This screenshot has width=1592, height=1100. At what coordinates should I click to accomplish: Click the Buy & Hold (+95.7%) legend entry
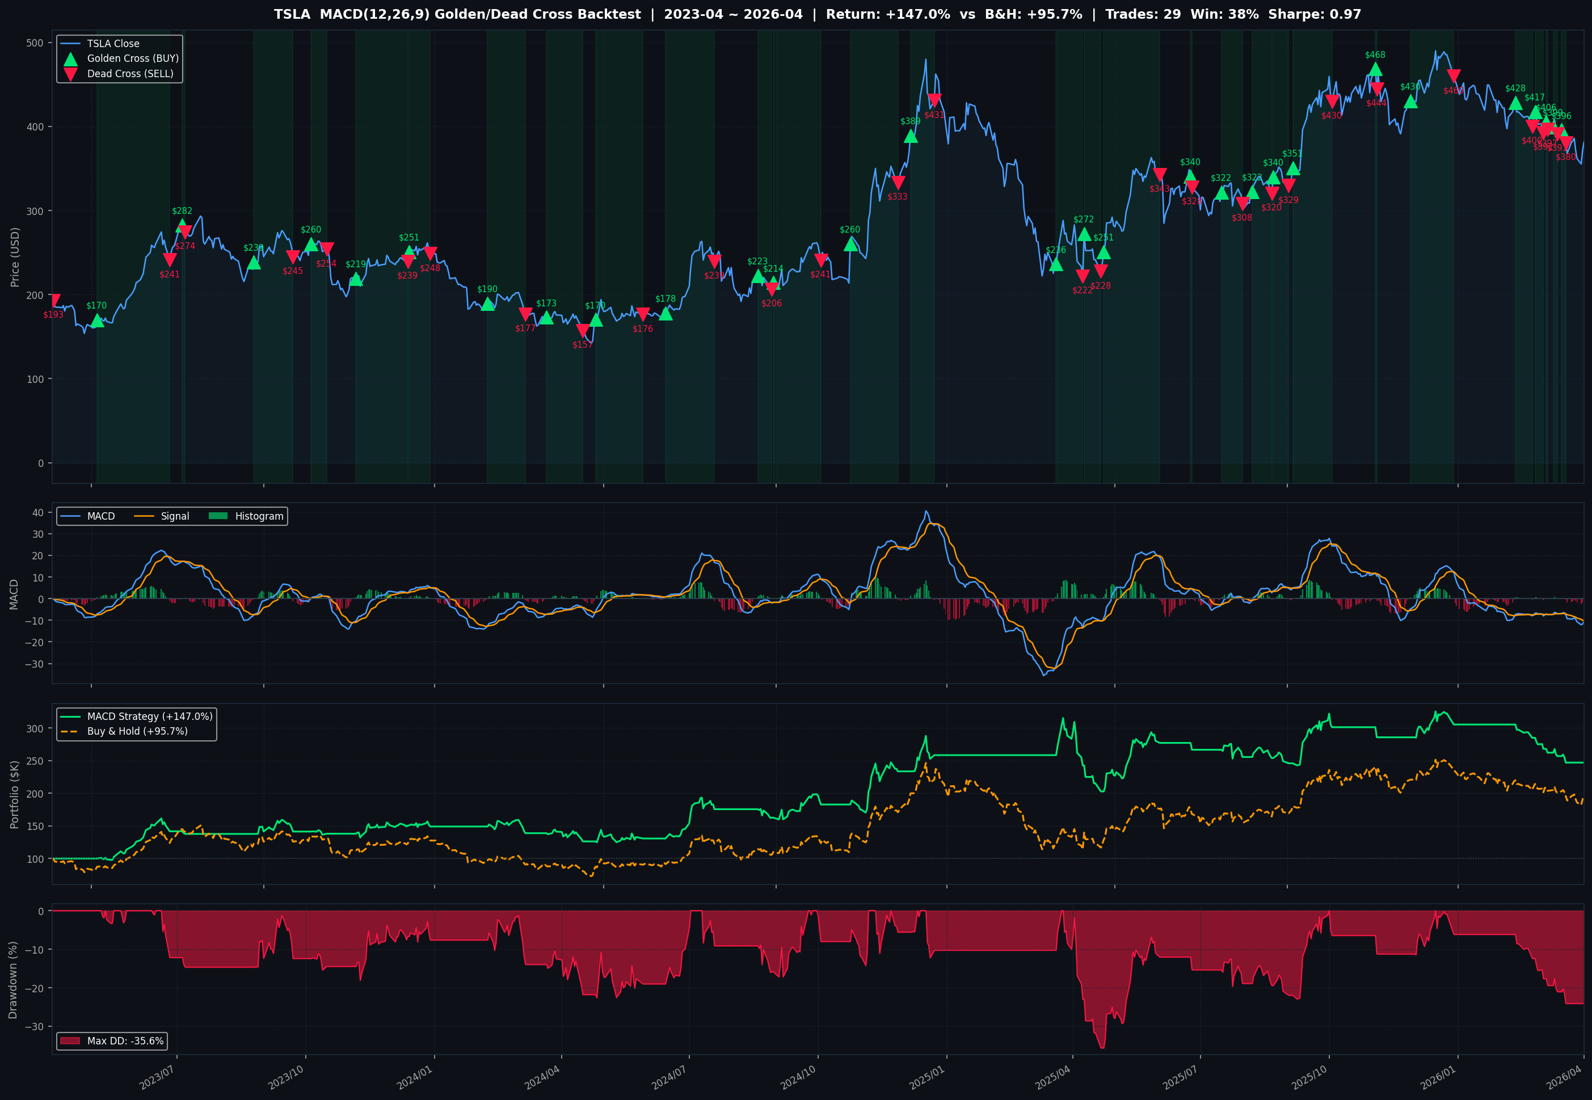[124, 731]
